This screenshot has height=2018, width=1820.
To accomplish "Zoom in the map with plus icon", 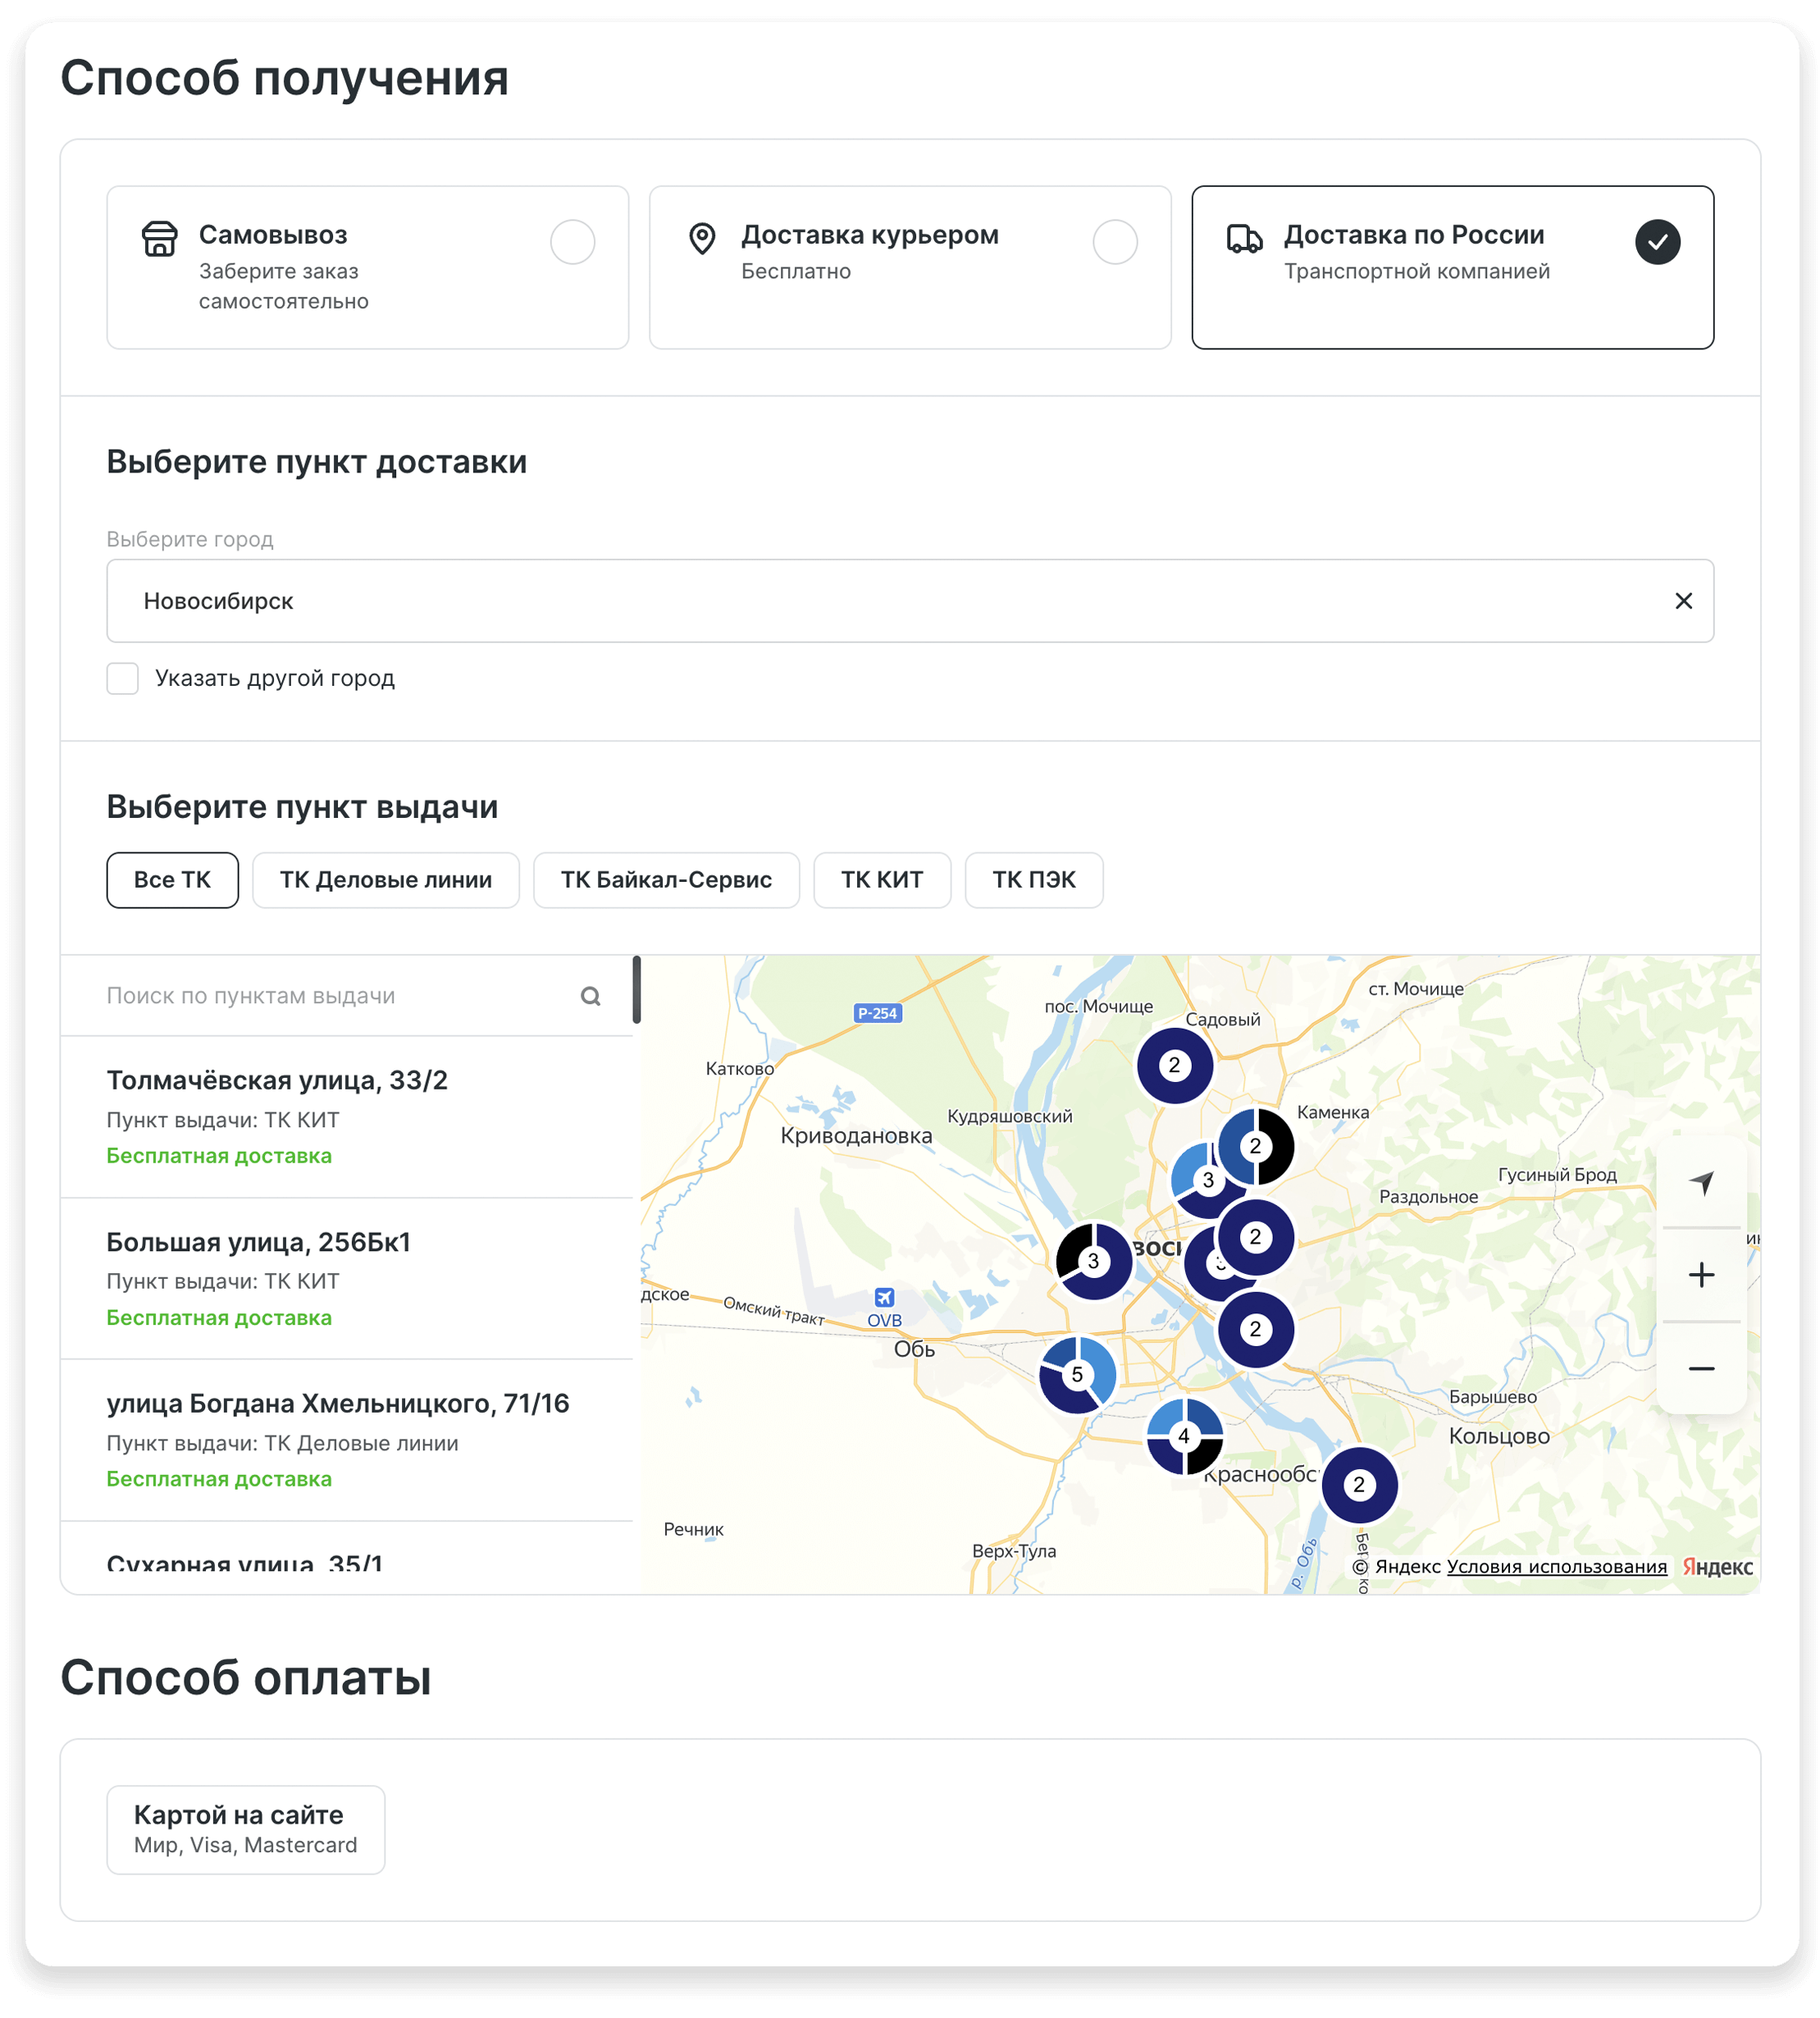I will coord(1701,1275).
